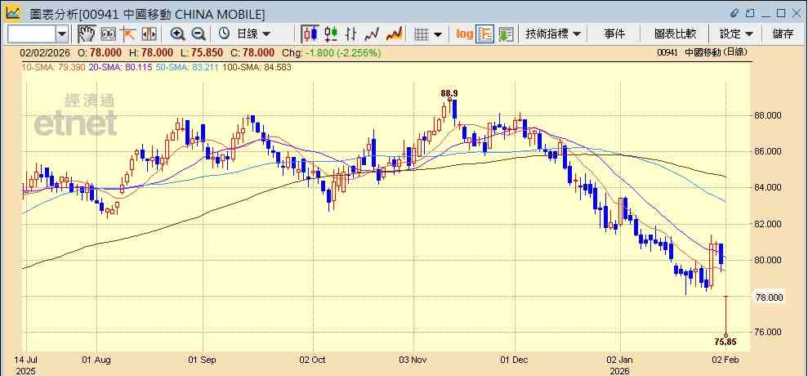The width and height of the screenshot is (808, 376).
Task: Open the 技術指標 menu
Action: (x=553, y=34)
